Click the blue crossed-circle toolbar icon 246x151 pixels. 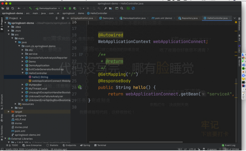click(133, 8)
